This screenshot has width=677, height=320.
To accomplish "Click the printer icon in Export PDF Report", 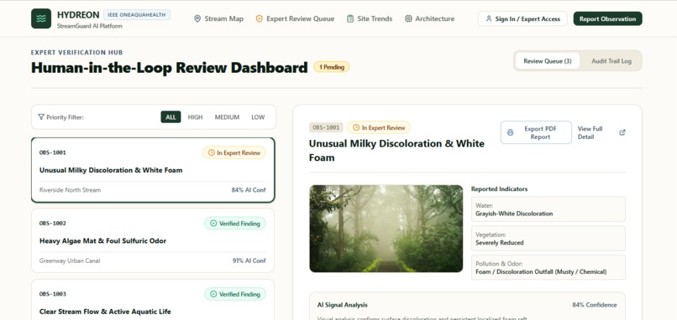I will tap(510, 132).
